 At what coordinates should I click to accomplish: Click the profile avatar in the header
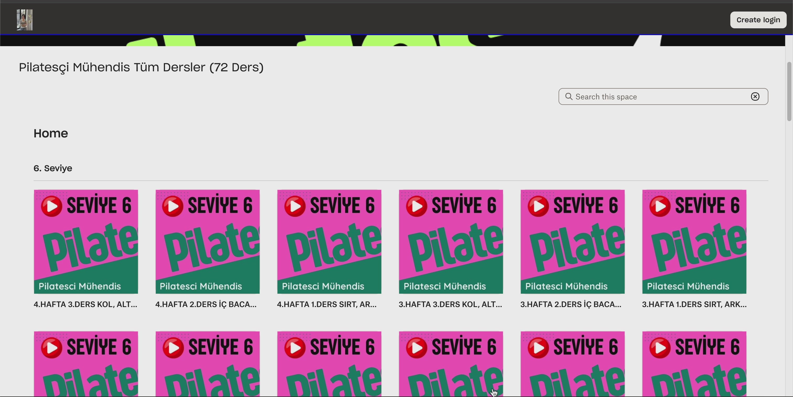(25, 20)
